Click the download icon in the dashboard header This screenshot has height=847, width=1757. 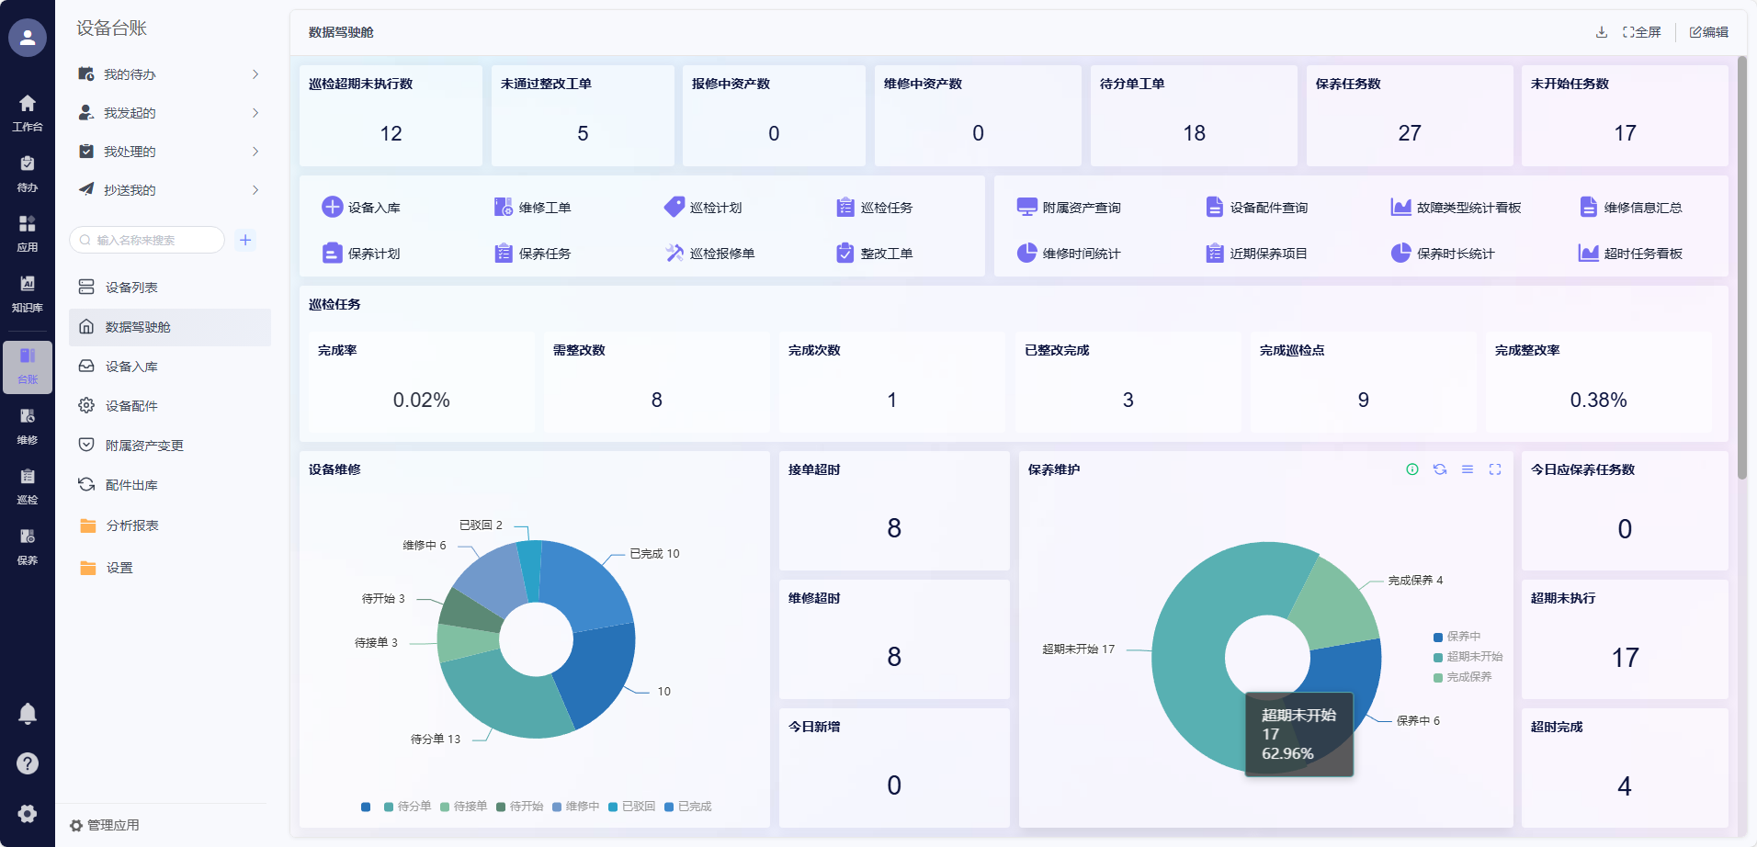click(x=1602, y=32)
